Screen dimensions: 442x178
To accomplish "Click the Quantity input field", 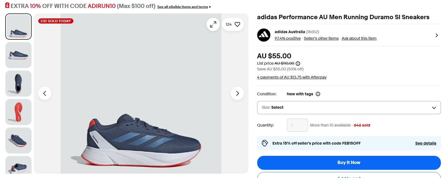I will pos(297,125).
